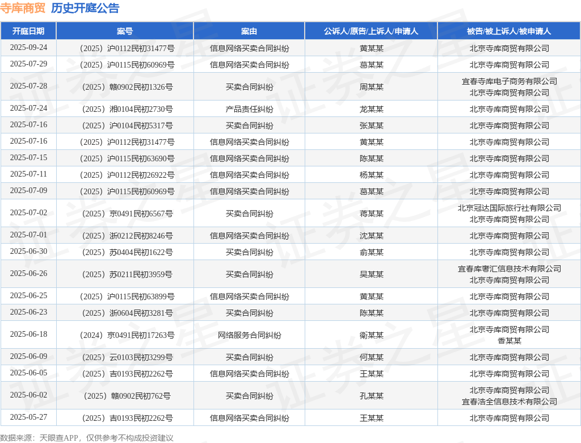The width and height of the screenshot is (581, 443).
Task: Click plaintiff 孔某某
Action: tap(371, 396)
